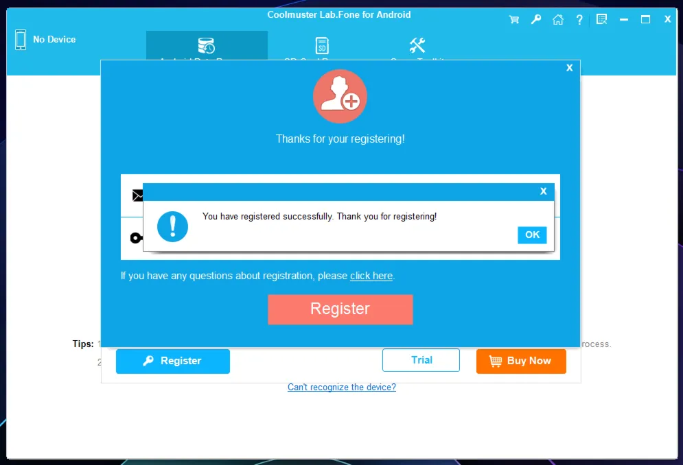Click the key registration icon in title bar

(x=536, y=19)
